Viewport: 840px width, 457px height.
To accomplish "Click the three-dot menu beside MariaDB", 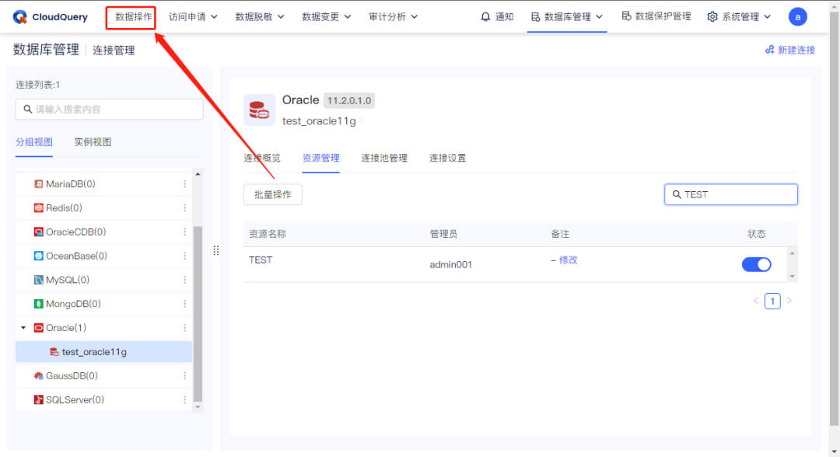I will 184,184.
